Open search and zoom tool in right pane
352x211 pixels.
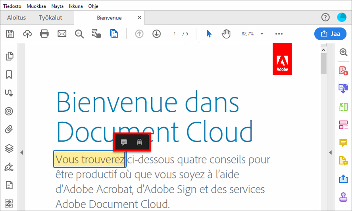coord(343,52)
